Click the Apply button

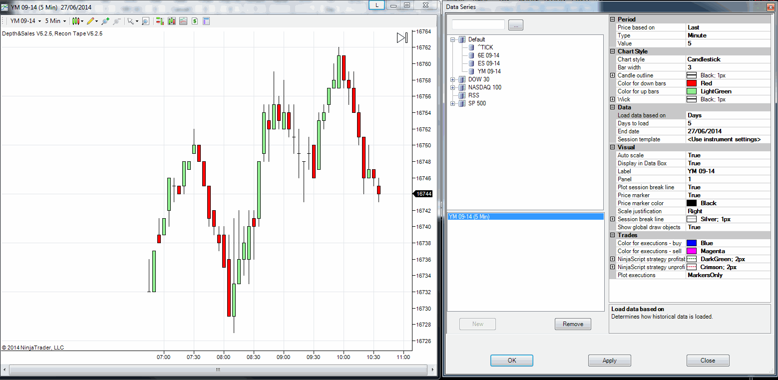click(x=610, y=361)
